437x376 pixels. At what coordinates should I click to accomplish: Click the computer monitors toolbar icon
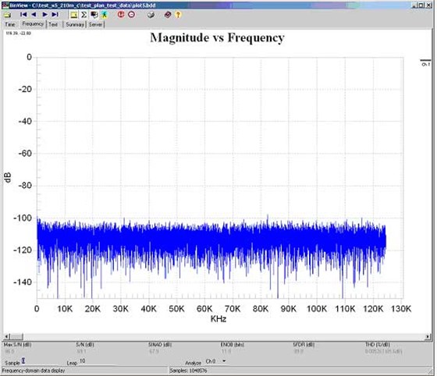point(94,15)
